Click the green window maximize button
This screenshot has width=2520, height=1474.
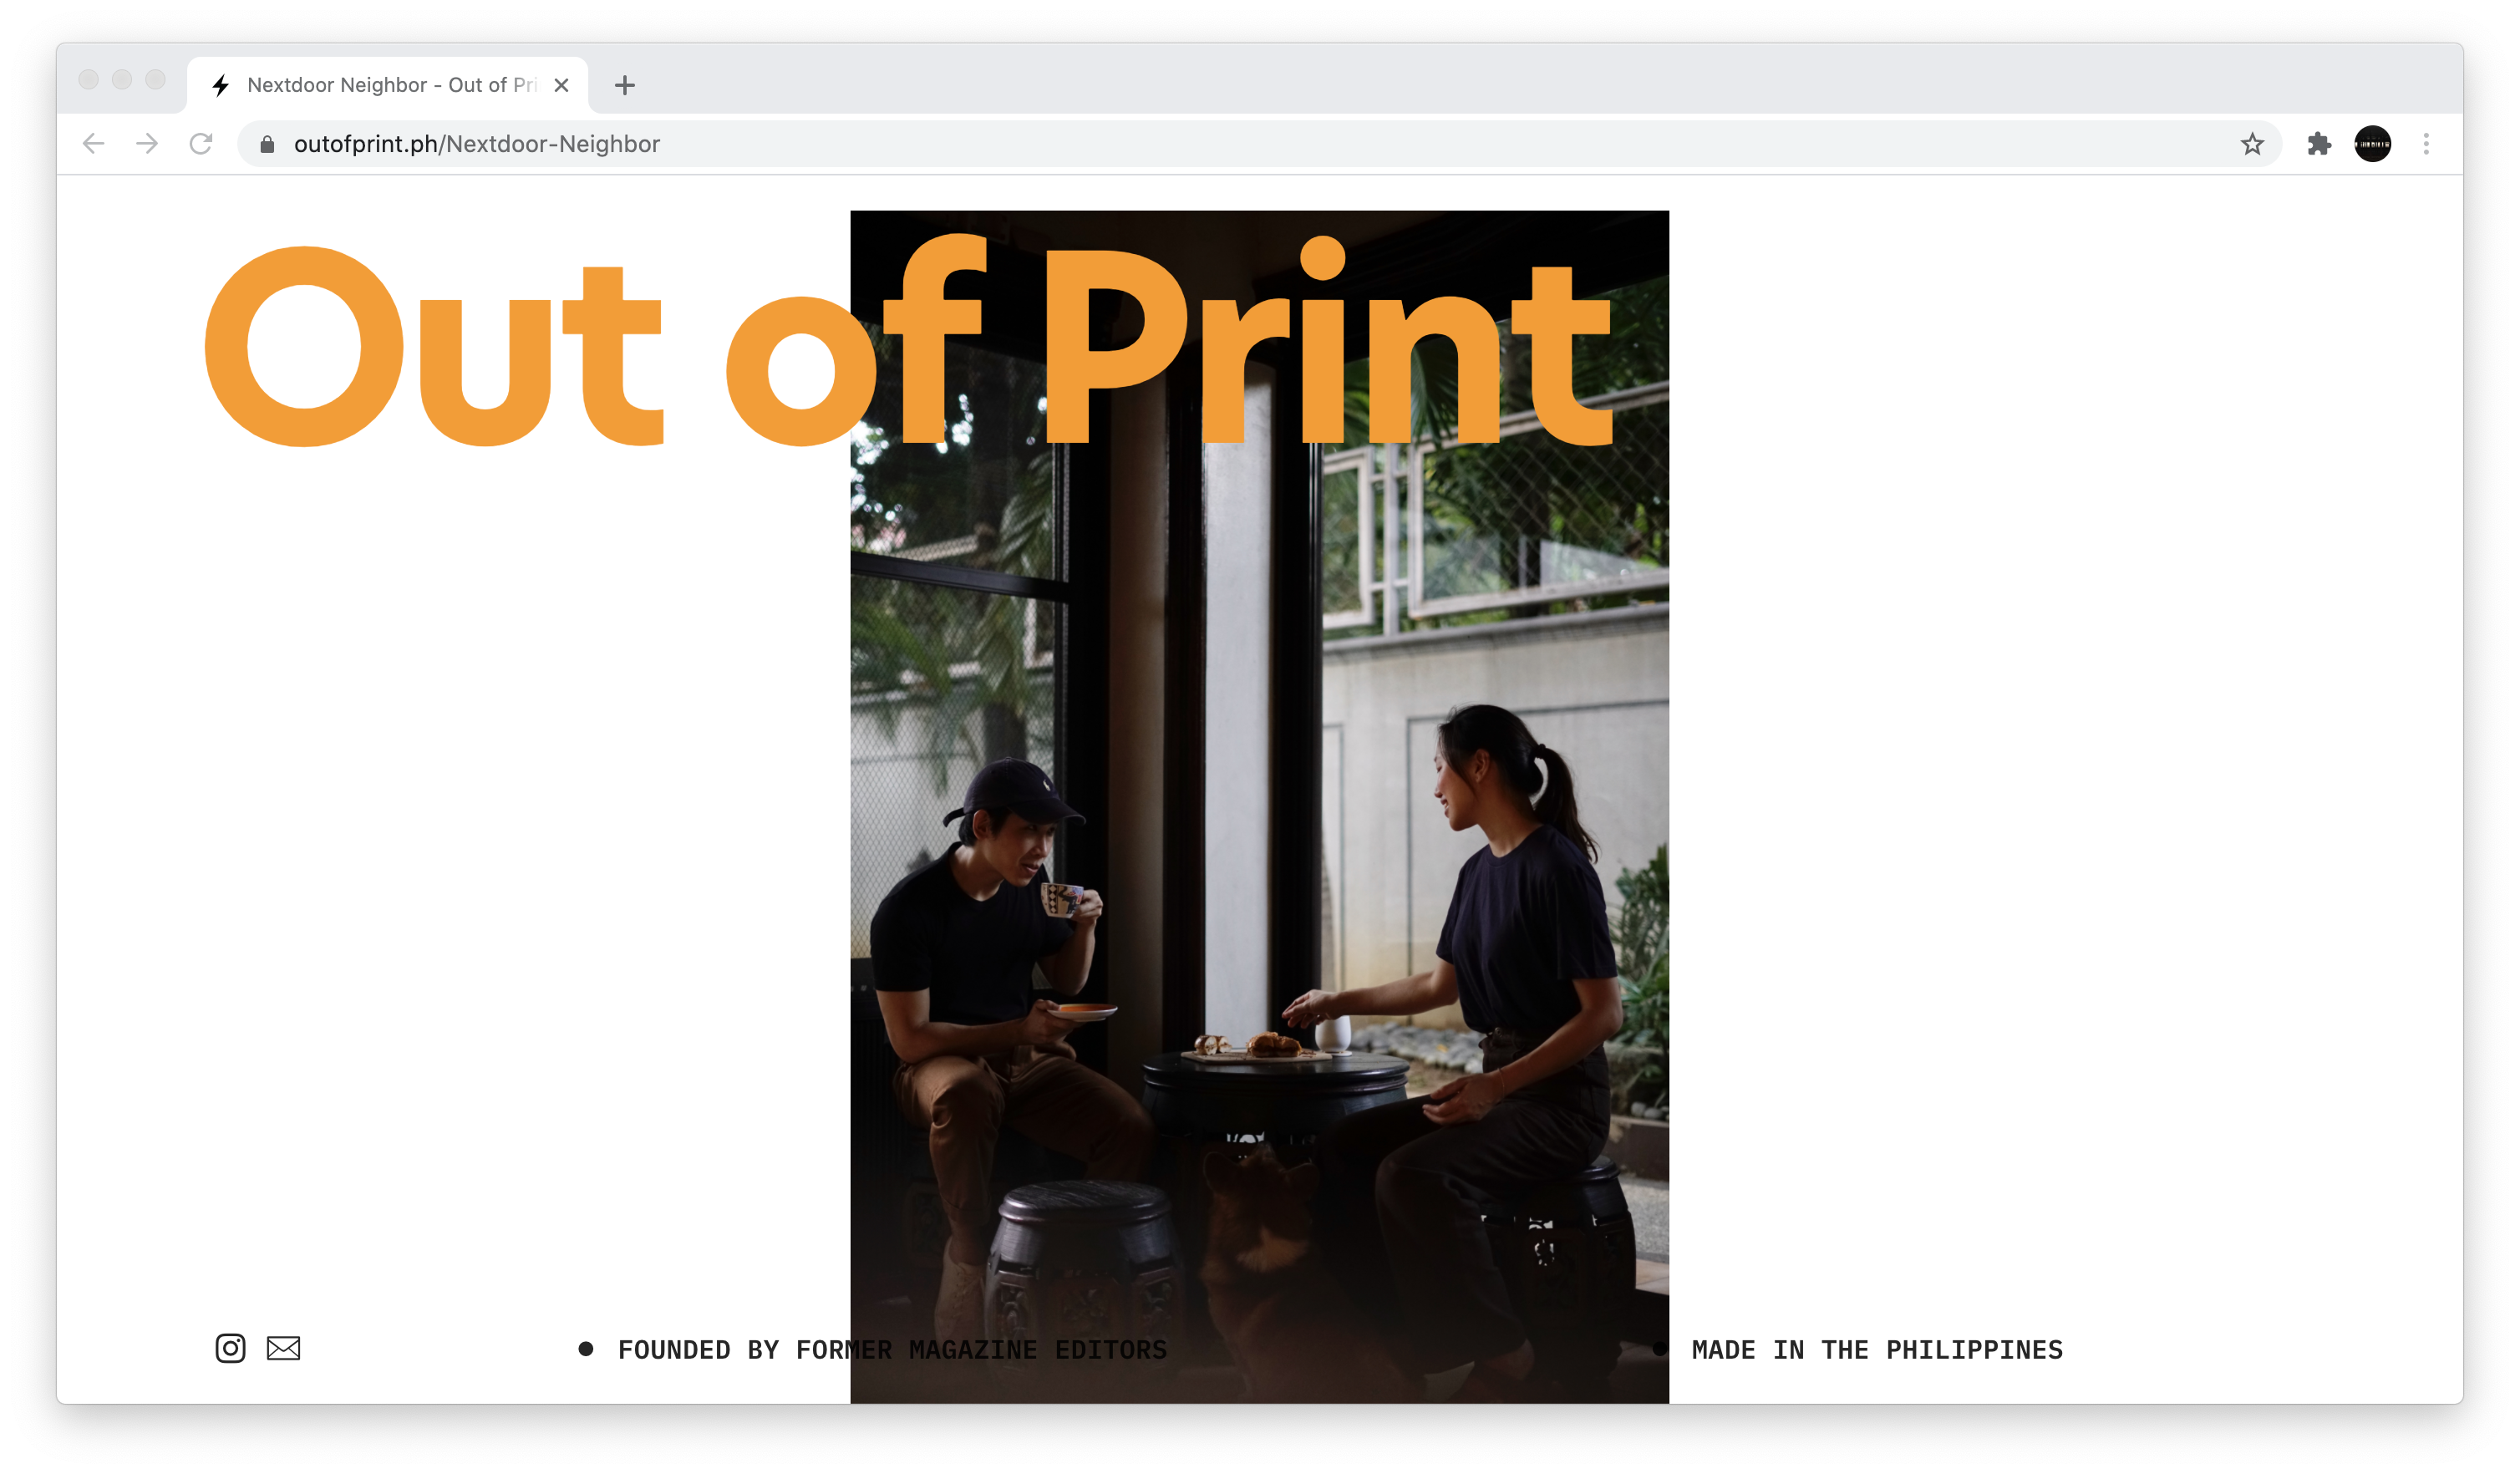(x=155, y=79)
